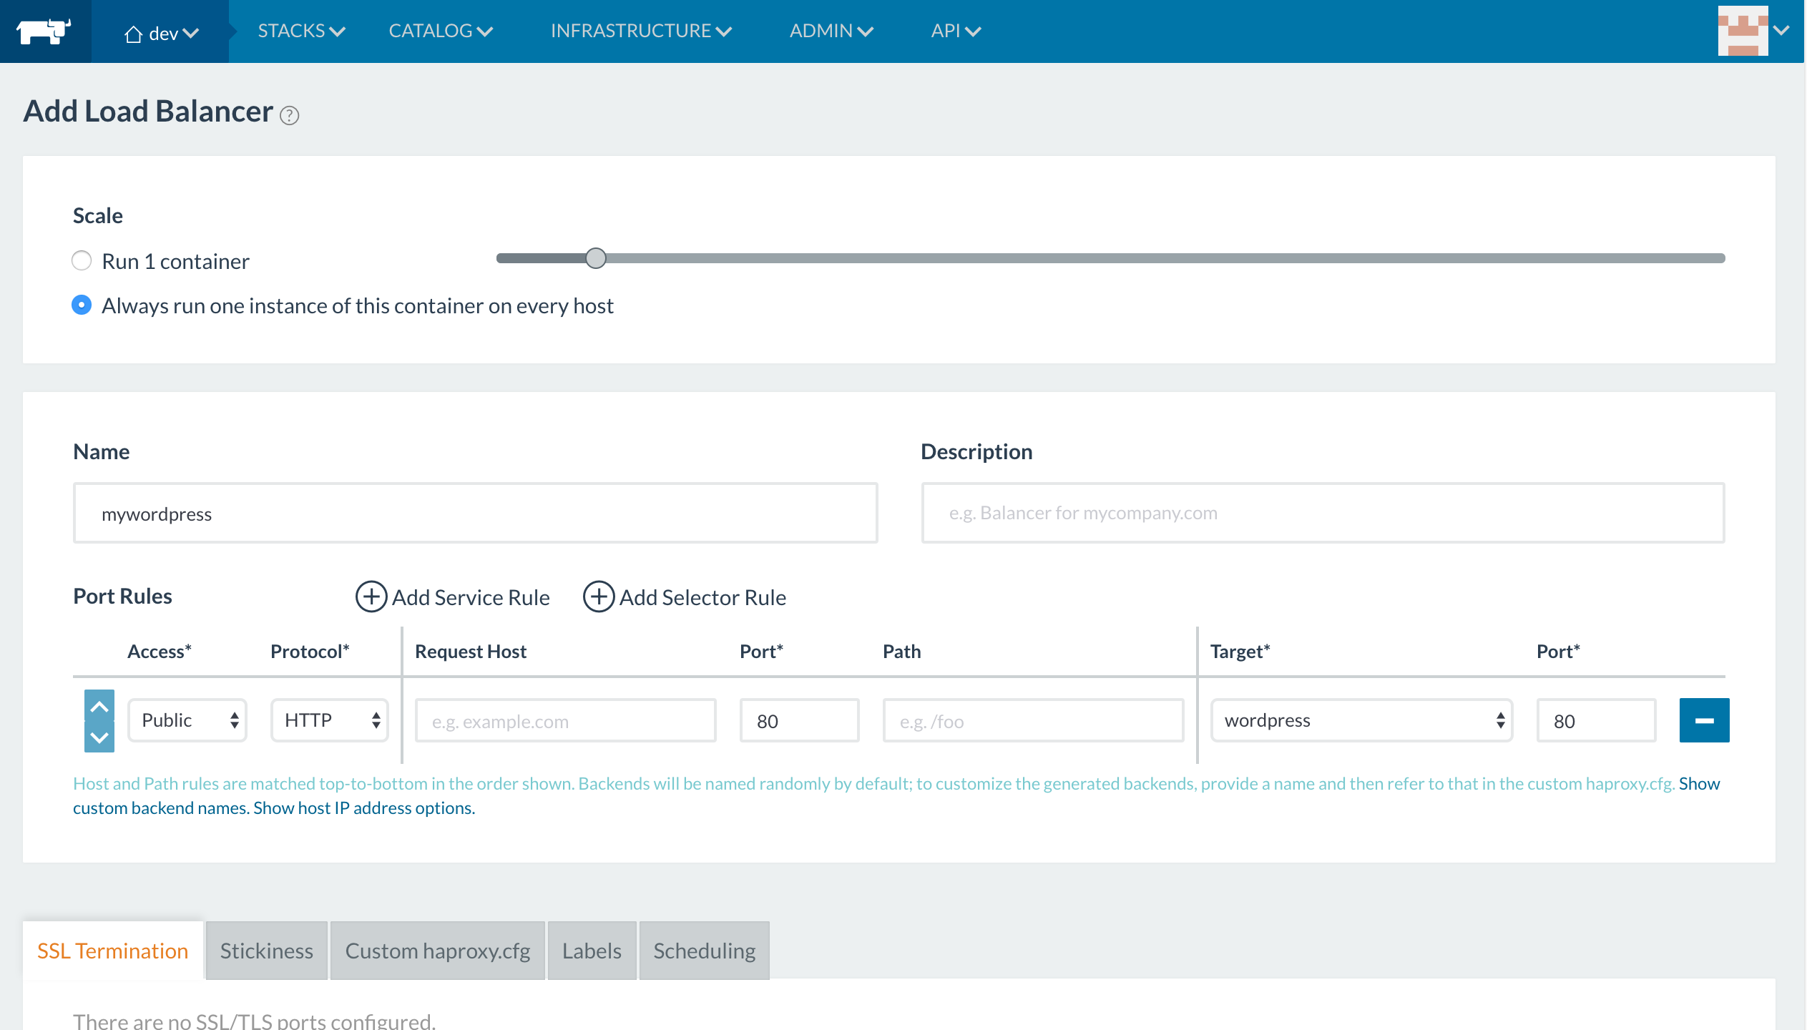
Task: Move port rule down with arrow
Action: point(99,737)
